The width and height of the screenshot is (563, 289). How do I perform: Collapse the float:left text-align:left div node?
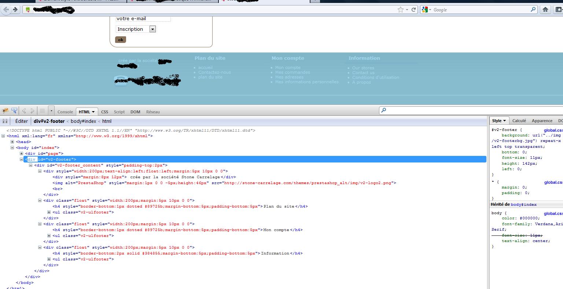pyautogui.click(x=40, y=171)
